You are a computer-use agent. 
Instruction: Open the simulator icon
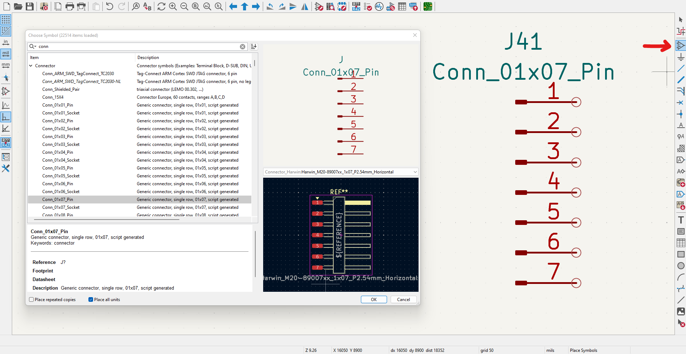pyautogui.click(x=379, y=6)
